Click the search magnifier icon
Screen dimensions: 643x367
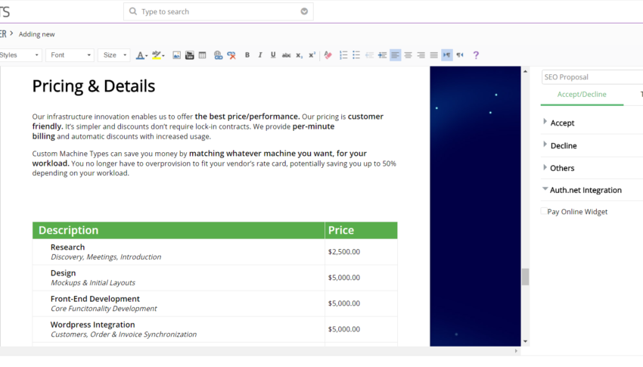tap(133, 11)
